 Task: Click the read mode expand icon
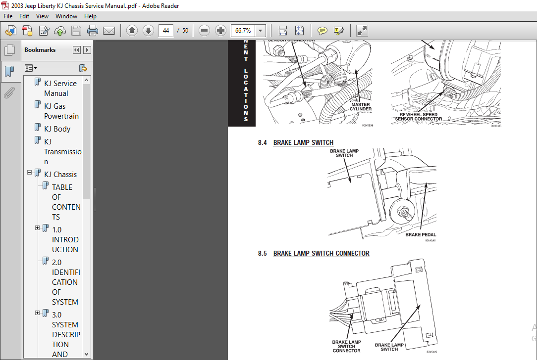point(362,31)
